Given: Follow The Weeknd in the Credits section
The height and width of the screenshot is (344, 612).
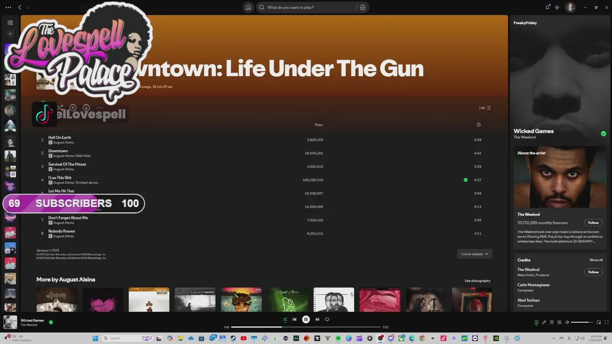Looking at the screenshot, I should pyautogui.click(x=593, y=272).
